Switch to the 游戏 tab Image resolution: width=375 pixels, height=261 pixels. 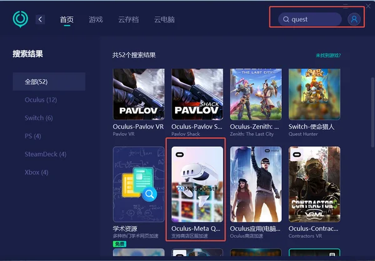coord(96,19)
